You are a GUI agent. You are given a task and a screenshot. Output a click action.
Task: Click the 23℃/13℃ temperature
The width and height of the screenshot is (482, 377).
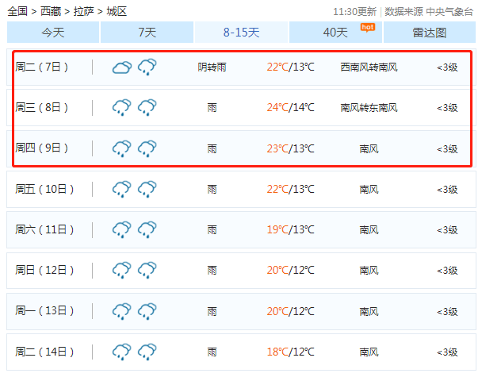pos(290,148)
